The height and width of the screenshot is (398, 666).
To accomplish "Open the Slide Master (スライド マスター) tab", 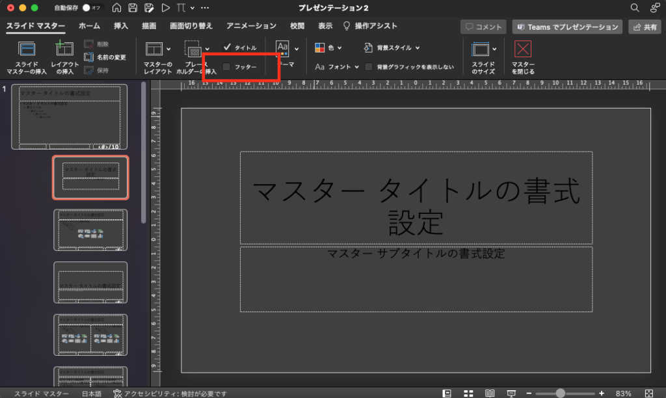I will (x=36, y=26).
